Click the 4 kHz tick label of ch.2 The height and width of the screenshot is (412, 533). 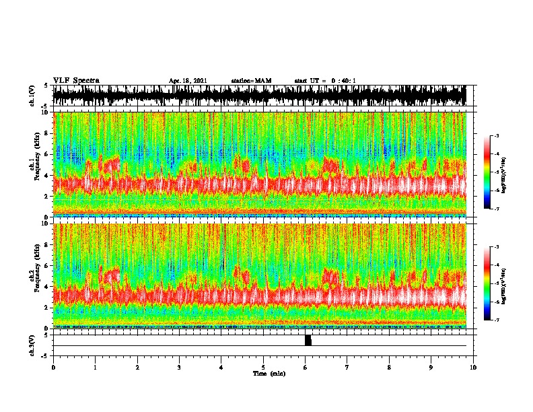(46, 287)
